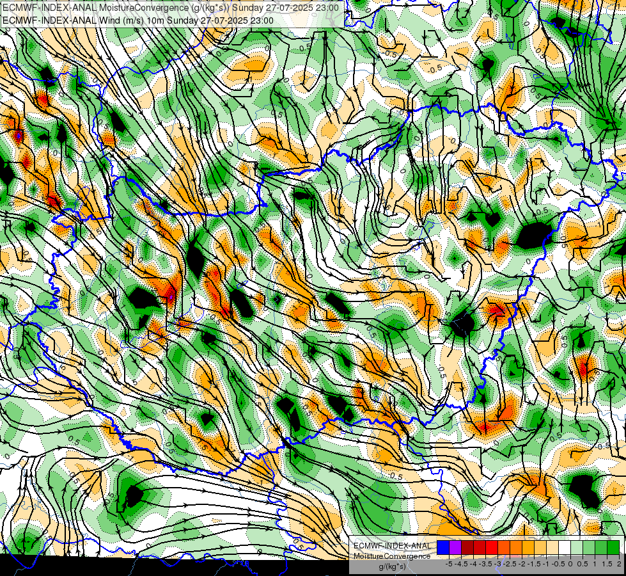Click the MoistureConvergence title line at top
The height and width of the screenshot is (576, 626).
(x=171, y=8)
